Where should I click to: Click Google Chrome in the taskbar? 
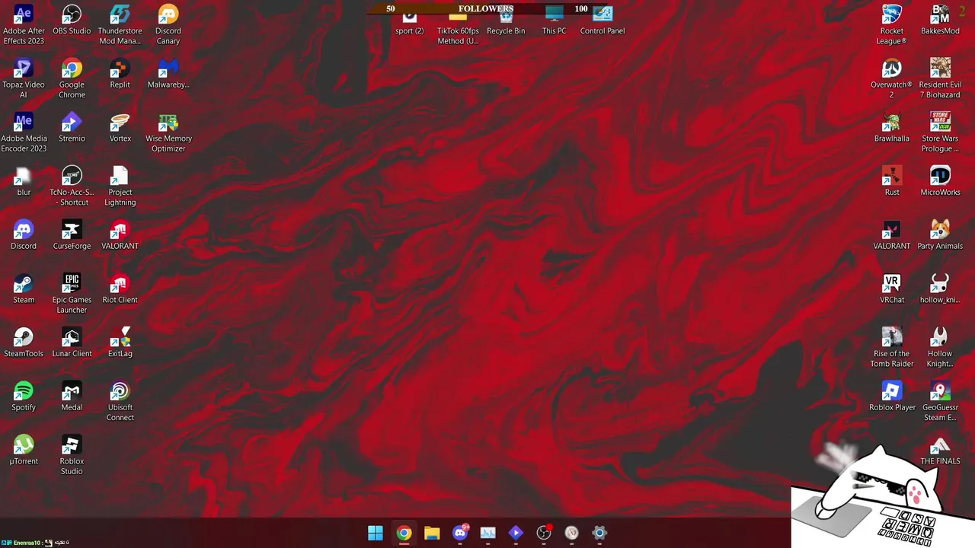(404, 533)
